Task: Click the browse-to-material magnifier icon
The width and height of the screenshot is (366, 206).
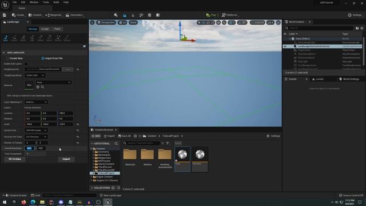Action: pos(42,87)
